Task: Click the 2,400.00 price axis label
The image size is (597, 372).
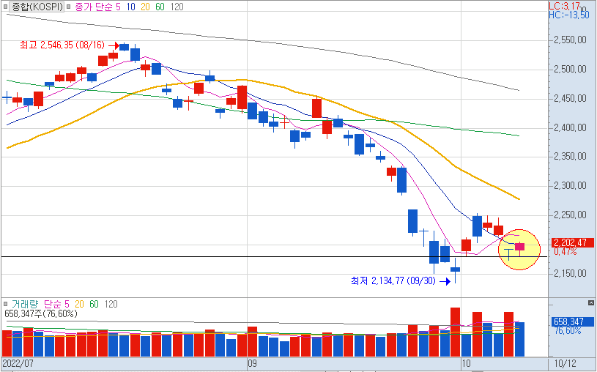Action: [x=571, y=127]
